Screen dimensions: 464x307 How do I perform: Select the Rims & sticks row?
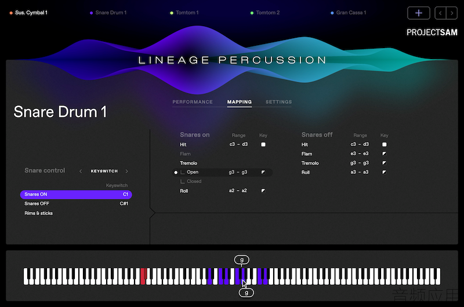click(x=76, y=213)
